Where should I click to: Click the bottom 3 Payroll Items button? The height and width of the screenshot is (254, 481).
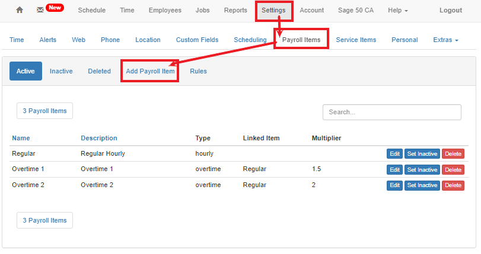click(45, 220)
